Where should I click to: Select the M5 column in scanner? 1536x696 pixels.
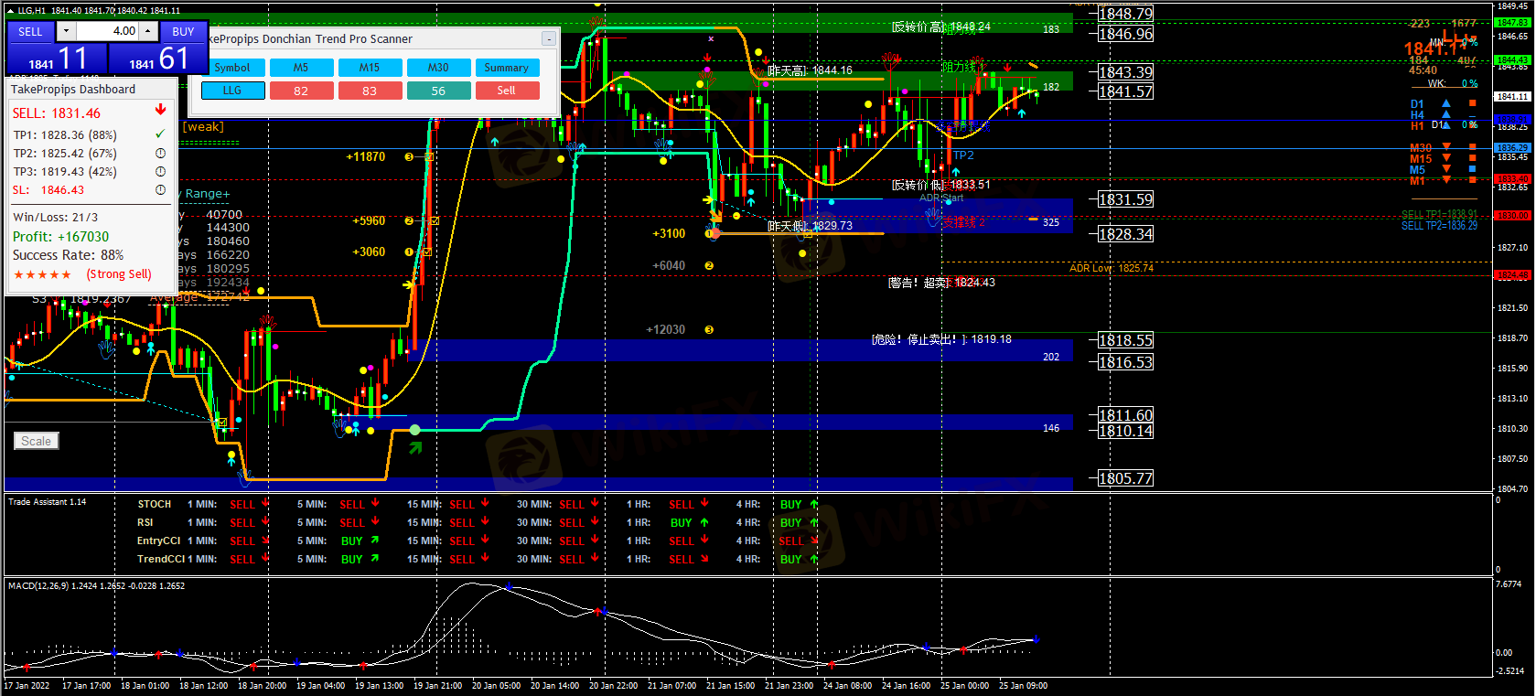(301, 68)
